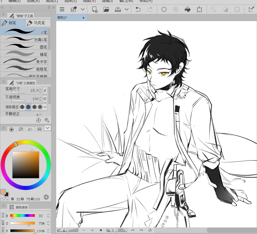
Task: Select the orange main color swatch
Action: tap(3, 192)
